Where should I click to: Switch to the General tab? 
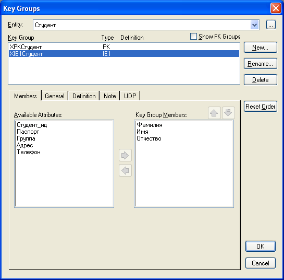[x=55, y=96]
